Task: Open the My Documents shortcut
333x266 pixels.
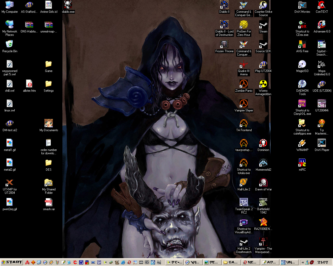Action: 49,125
